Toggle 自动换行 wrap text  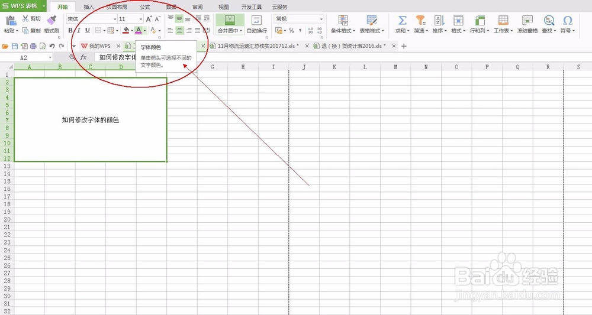coord(257,24)
